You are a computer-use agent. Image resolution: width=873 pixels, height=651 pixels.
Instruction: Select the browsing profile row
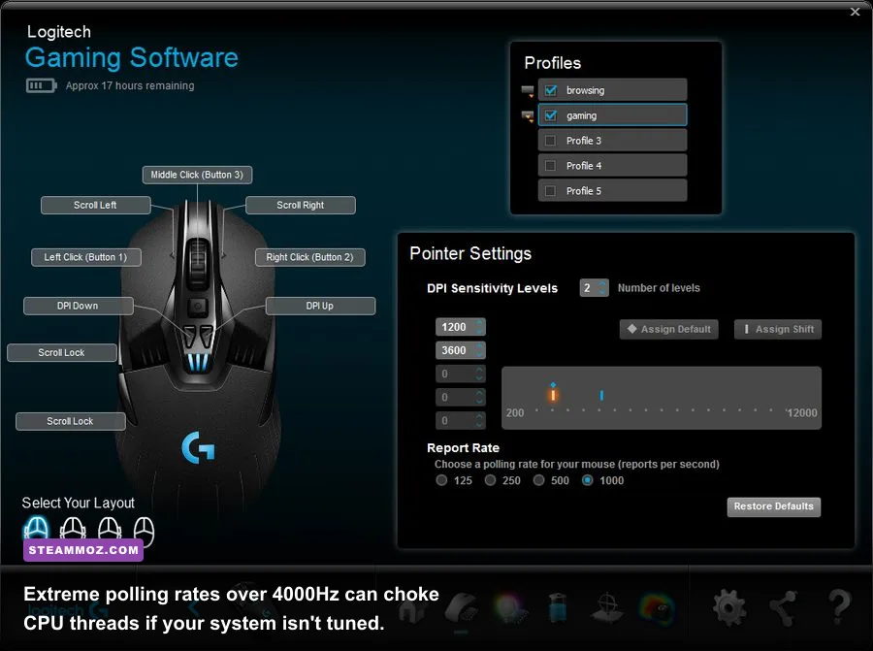click(x=612, y=90)
